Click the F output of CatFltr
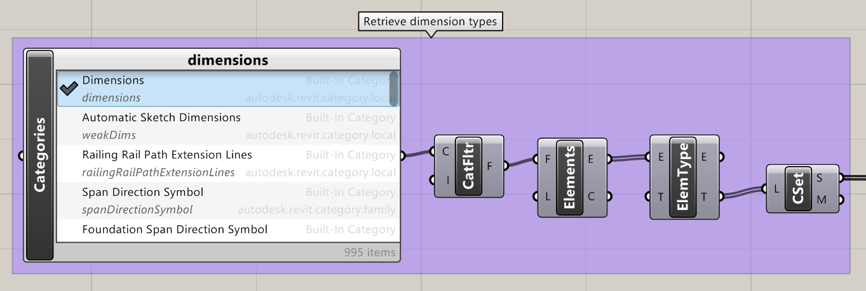This screenshot has height=291, width=866. (505, 166)
